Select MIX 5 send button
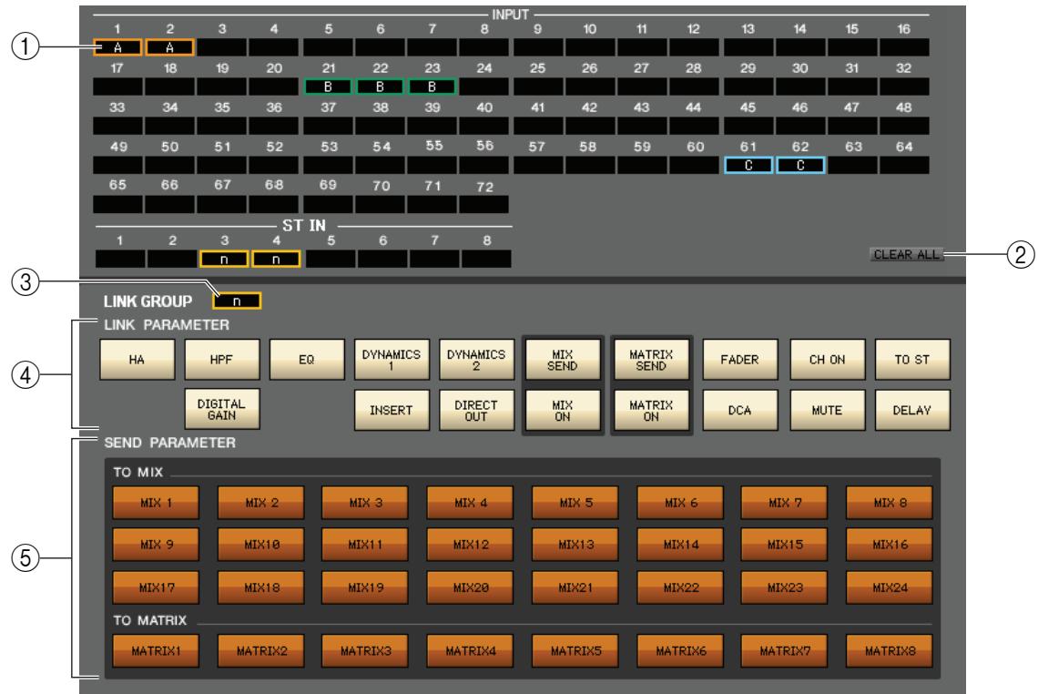Image resolution: width=1038 pixels, height=694 pixels. (x=575, y=503)
